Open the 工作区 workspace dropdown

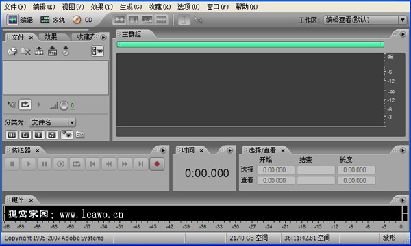tap(403, 20)
